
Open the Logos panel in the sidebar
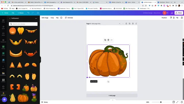pos(3,87)
